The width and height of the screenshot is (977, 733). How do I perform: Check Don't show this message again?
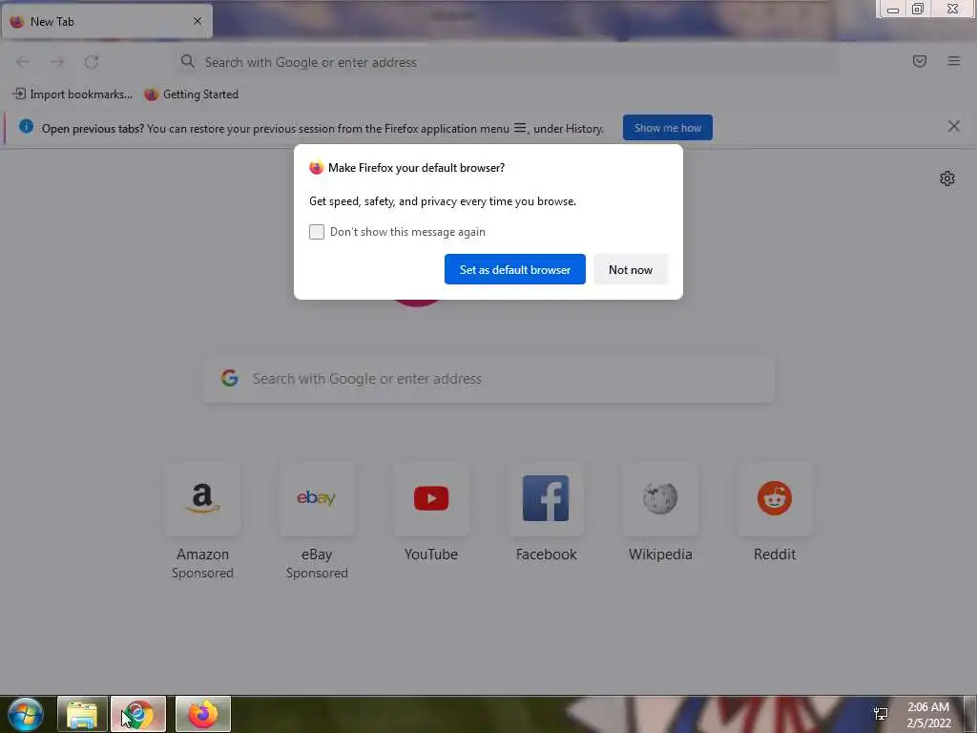(x=317, y=232)
